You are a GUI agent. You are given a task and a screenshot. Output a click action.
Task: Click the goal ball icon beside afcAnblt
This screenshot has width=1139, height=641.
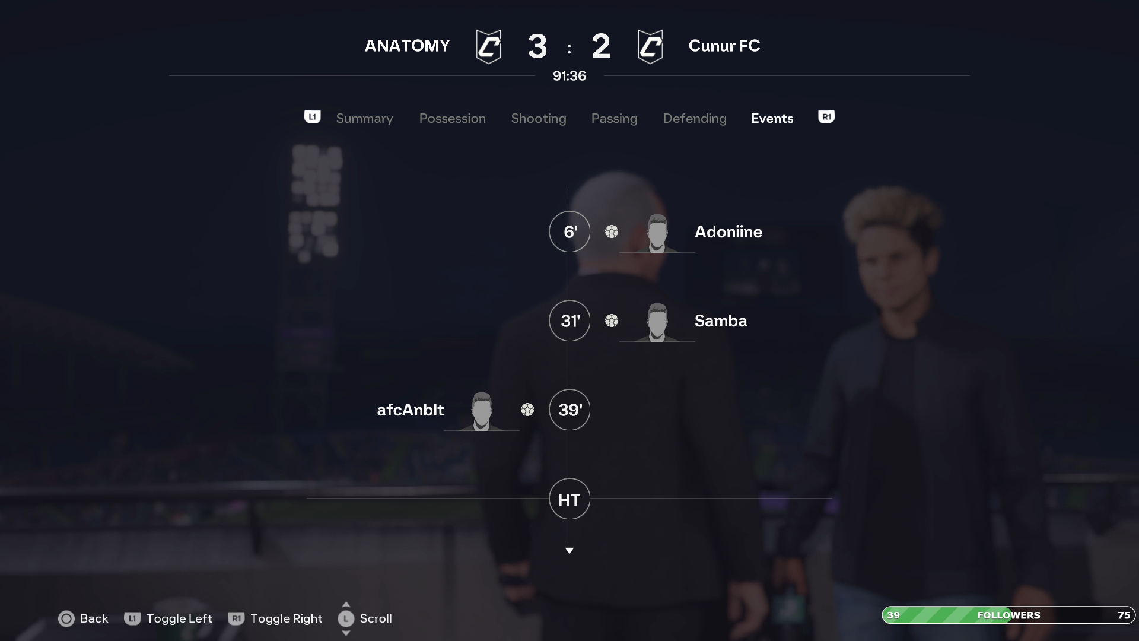(x=527, y=410)
